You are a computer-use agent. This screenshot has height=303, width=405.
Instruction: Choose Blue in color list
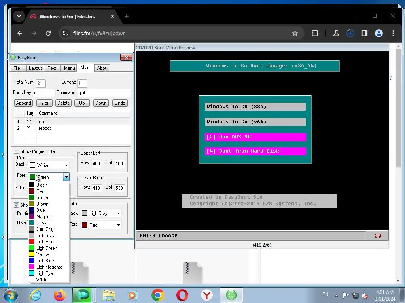point(49,210)
